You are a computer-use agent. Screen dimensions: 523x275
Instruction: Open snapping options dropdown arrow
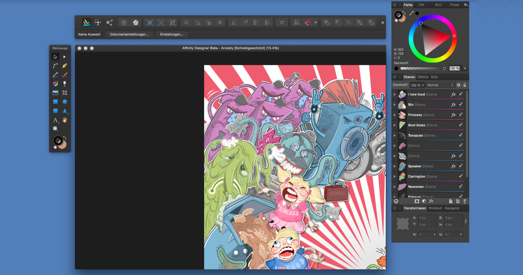click(x=316, y=22)
